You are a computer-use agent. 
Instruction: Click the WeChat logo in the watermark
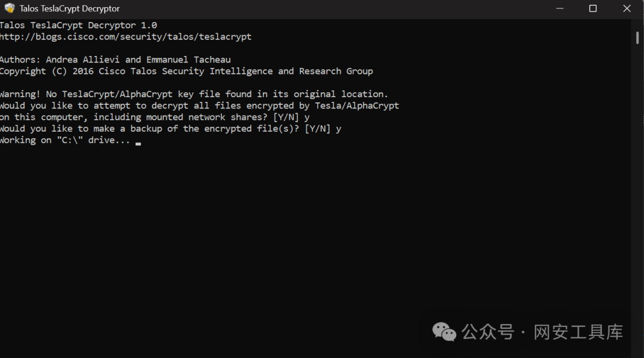444,331
